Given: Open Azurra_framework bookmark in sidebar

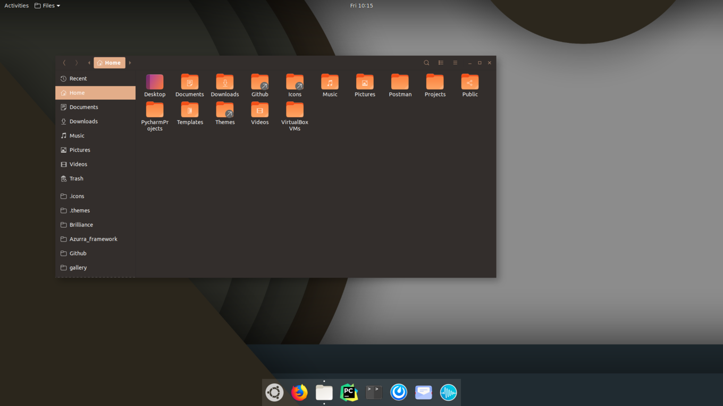Looking at the screenshot, I should coord(96,239).
